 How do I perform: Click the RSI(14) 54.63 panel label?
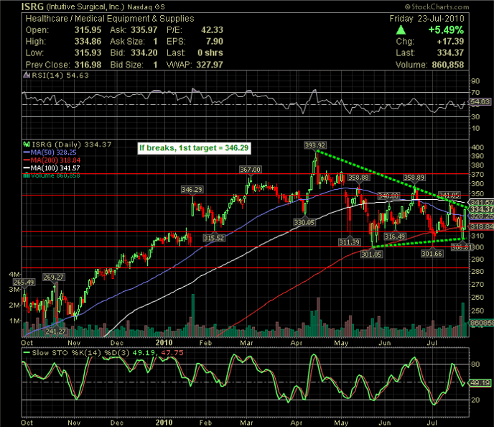click(60, 75)
